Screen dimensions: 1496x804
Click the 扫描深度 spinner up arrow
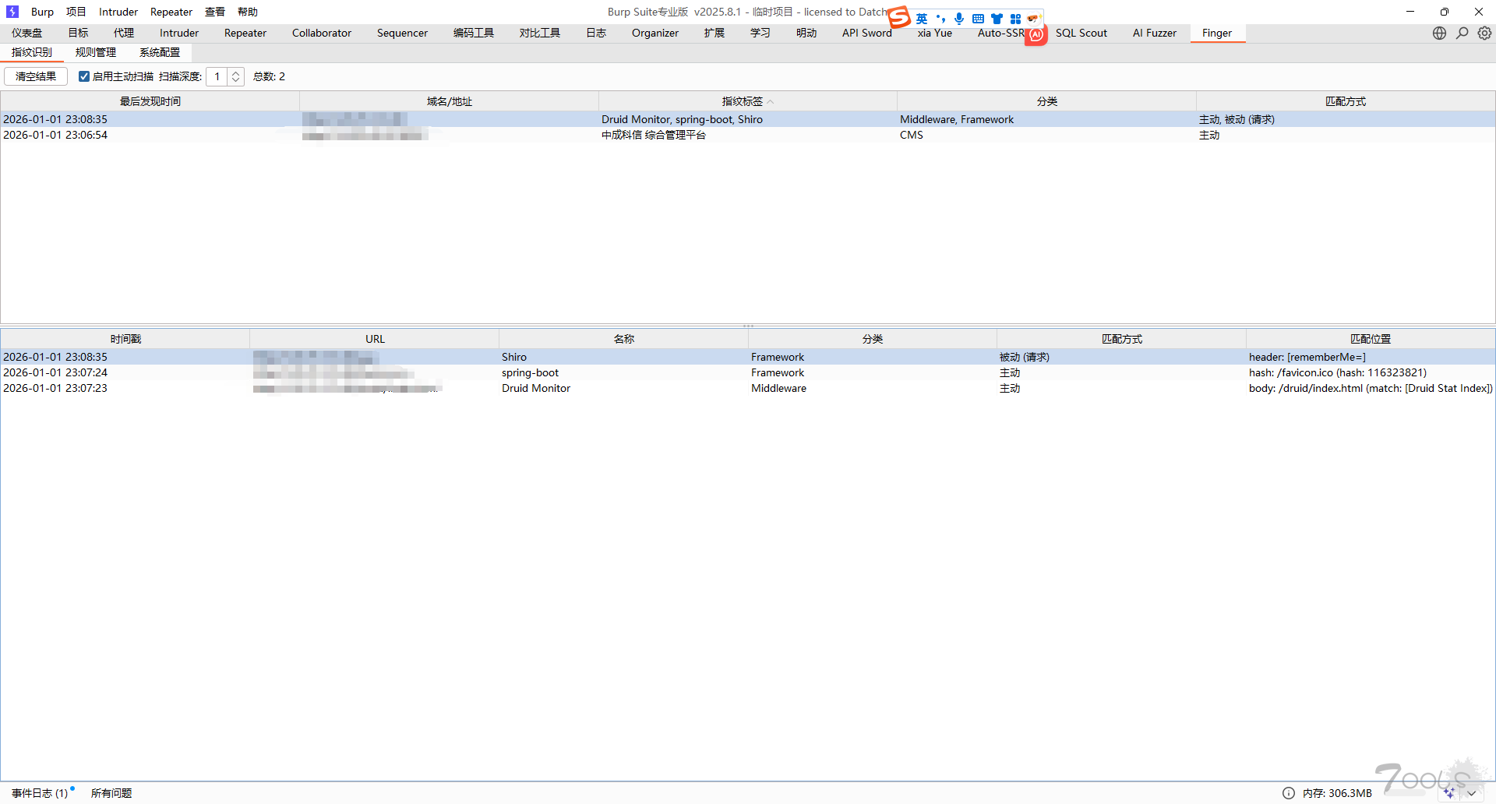click(235, 72)
